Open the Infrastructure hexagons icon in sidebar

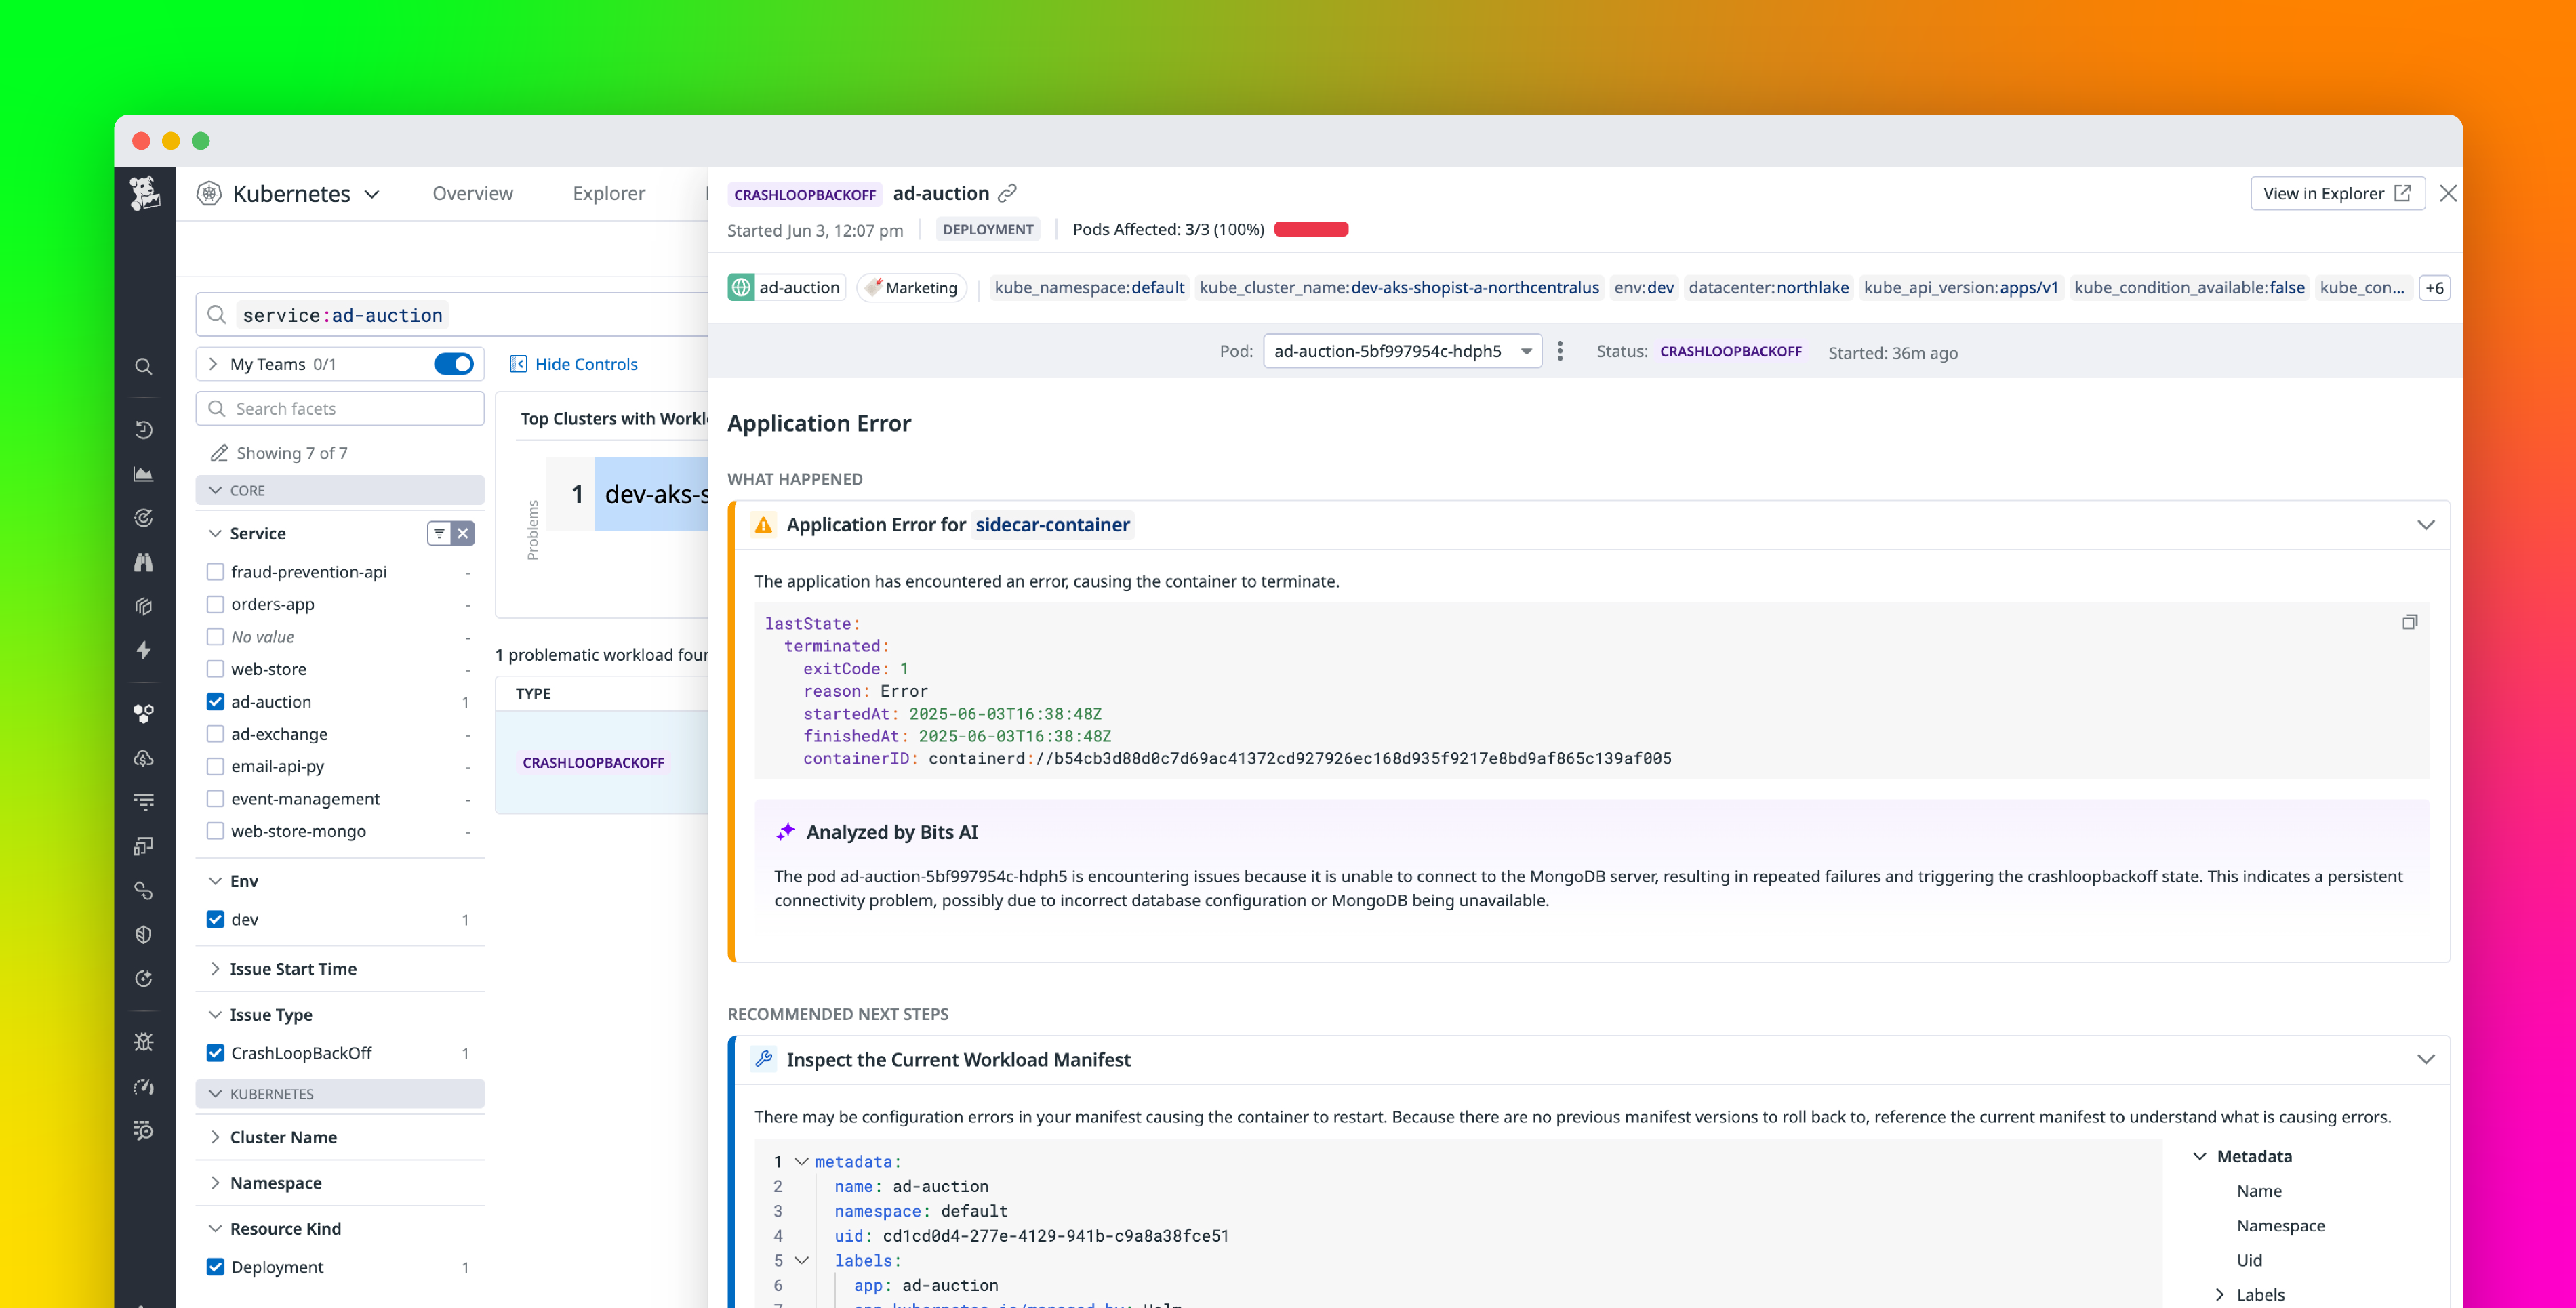coord(144,713)
